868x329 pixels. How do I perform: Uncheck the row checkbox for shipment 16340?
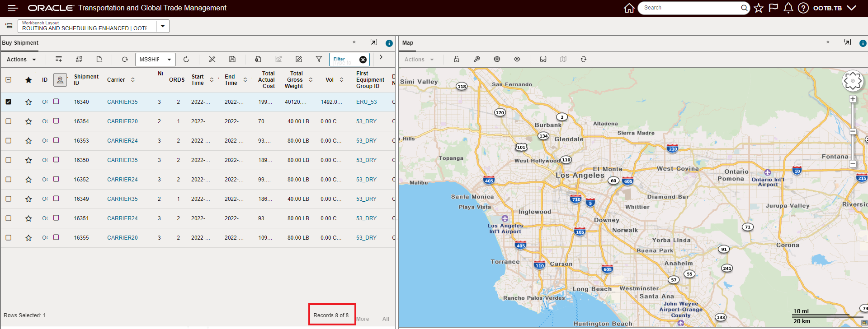coord(9,102)
